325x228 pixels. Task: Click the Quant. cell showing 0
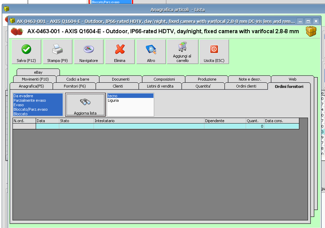pyautogui.click(x=255, y=126)
